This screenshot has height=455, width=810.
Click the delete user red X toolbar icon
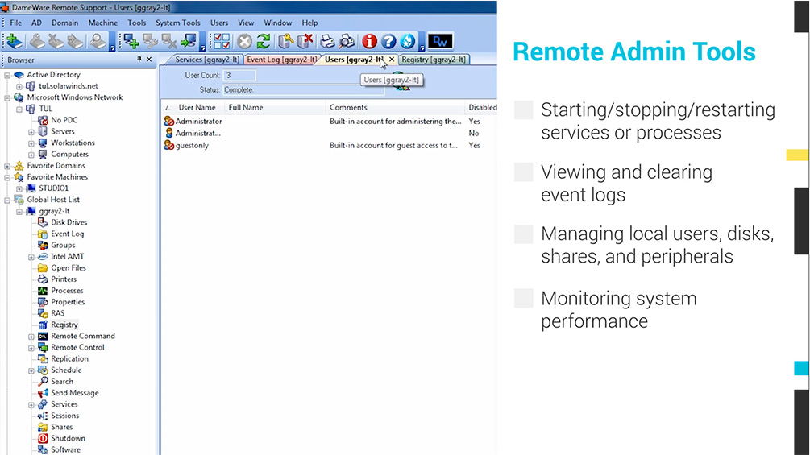[x=305, y=41]
